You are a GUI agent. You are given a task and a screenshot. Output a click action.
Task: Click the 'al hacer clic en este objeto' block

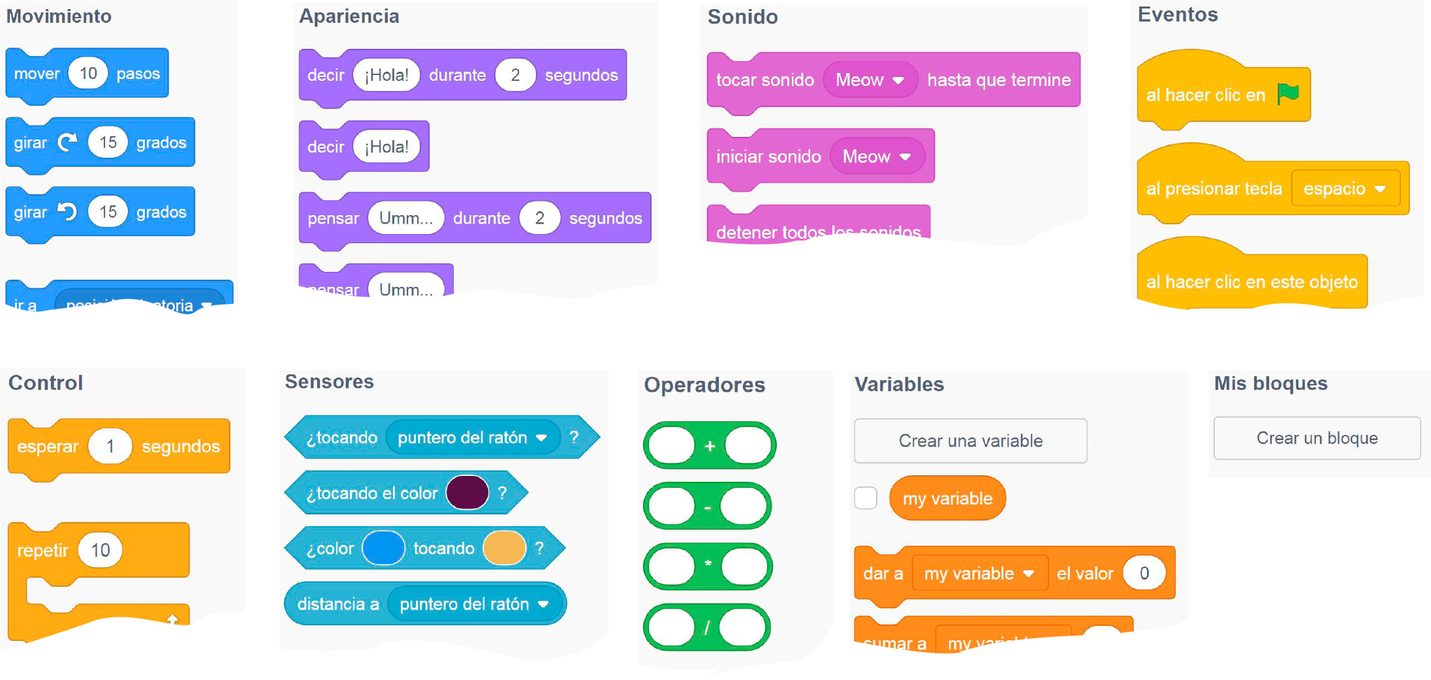click(1251, 282)
